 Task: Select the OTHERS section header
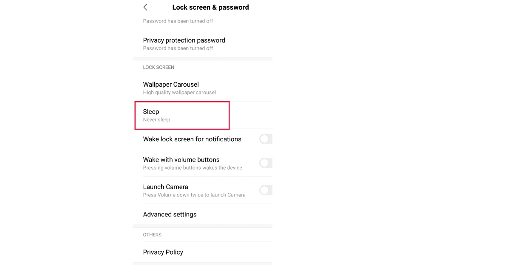pos(152,235)
